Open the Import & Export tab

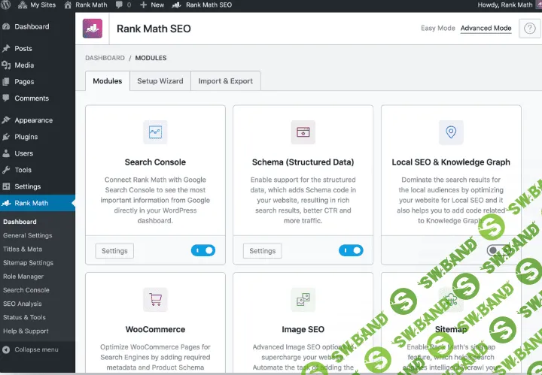[225, 81]
